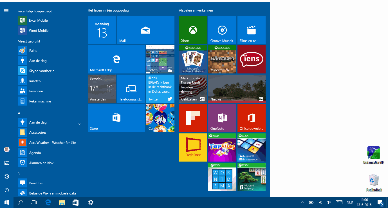Open user account picture menu
Image resolution: width=388 pixels, height=208 pixels.
tap(7, 149)
